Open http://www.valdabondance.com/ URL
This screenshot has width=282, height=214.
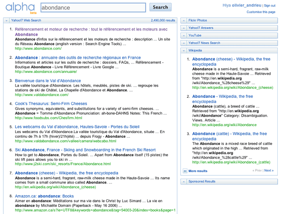tap(41, 95)
